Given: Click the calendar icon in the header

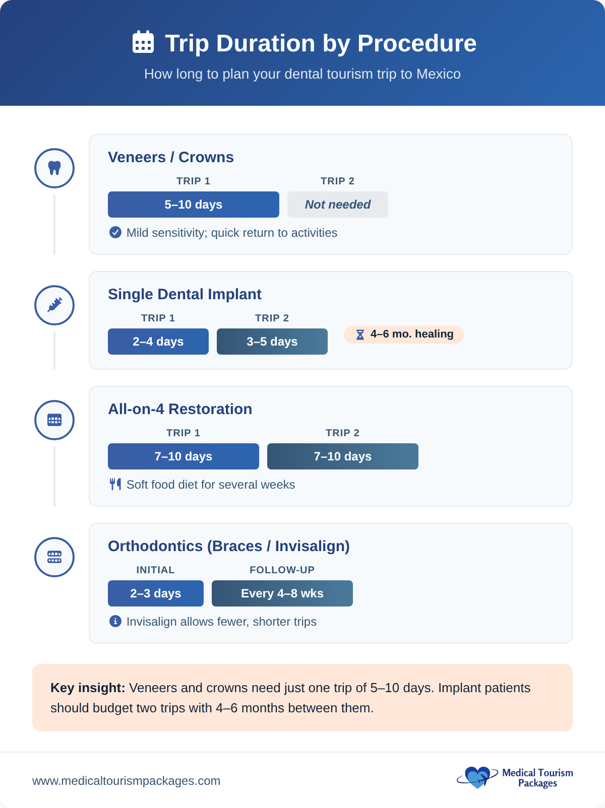Looking at the screenshot, I should [x=143, y=42].
